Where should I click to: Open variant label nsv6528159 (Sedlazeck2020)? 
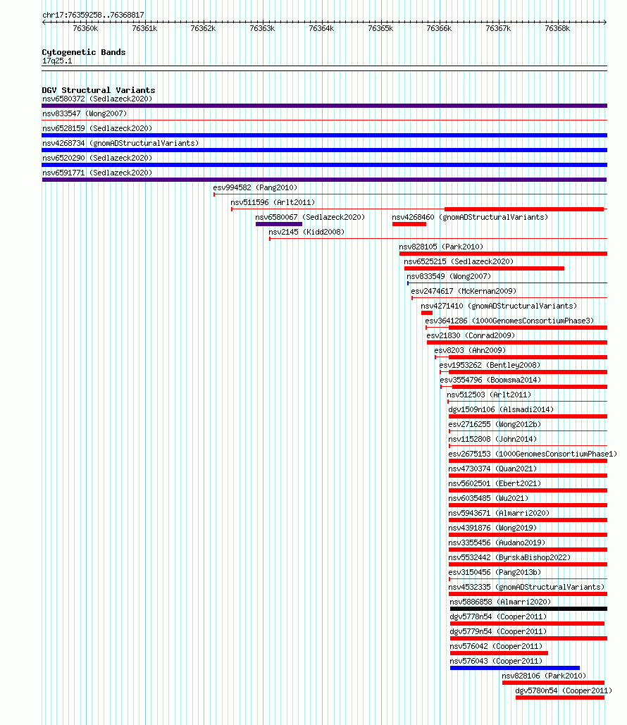[97, 128]
